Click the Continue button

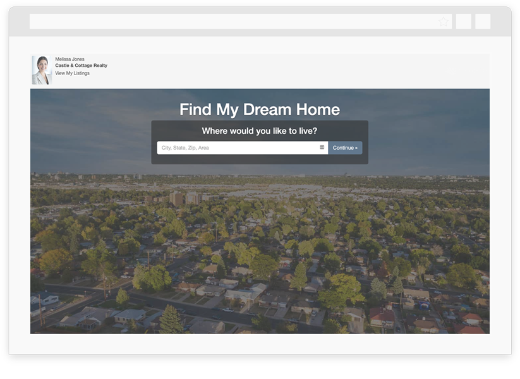click(x=345, y=148)
